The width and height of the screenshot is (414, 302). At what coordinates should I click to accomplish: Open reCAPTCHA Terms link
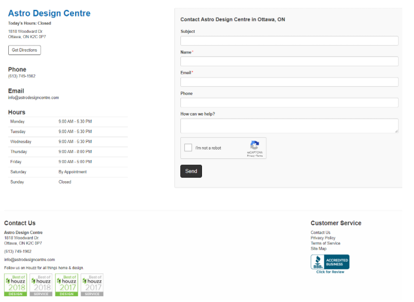[x=260, y=156]
